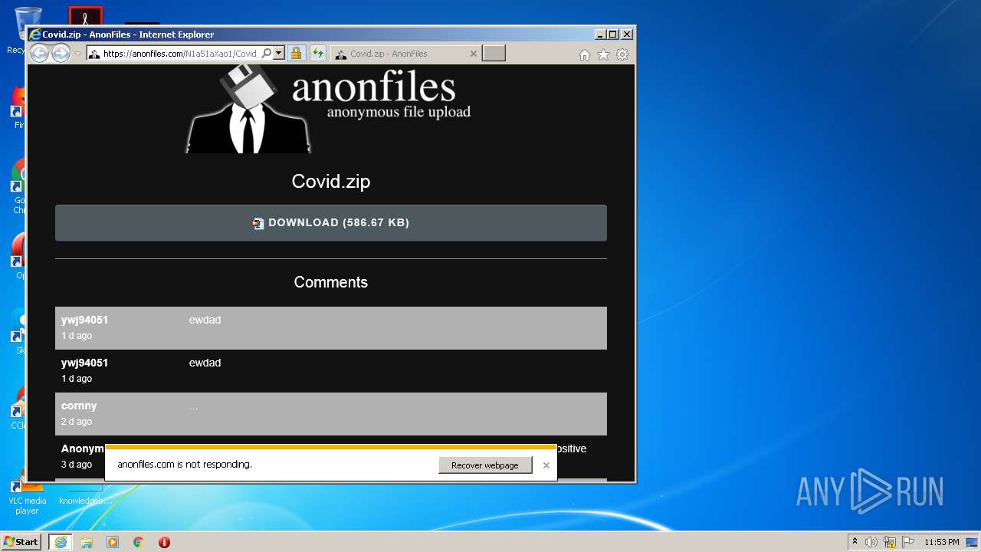Click the 11:53 PM taskbar clock
Image resolution: width=981 pixels, height=552 pixels.
(942, 542)
